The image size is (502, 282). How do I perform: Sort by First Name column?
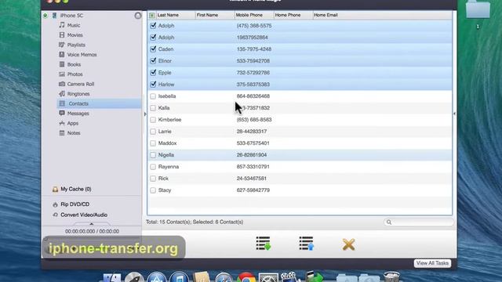[x=215, y=15]
